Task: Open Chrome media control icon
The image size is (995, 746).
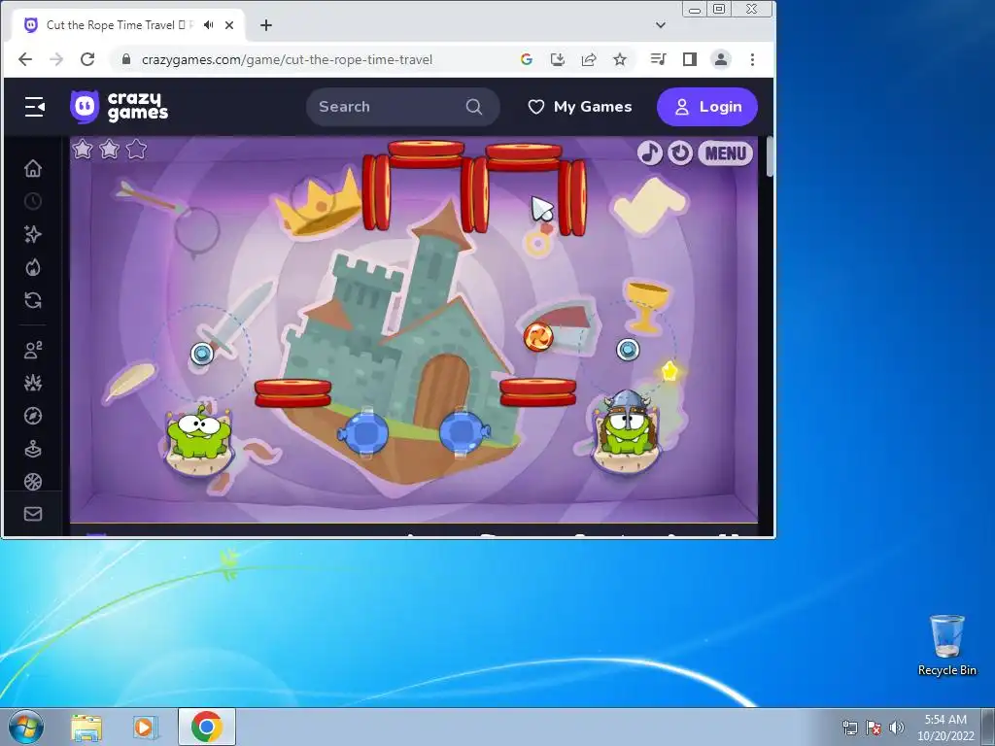Action: 658,59
